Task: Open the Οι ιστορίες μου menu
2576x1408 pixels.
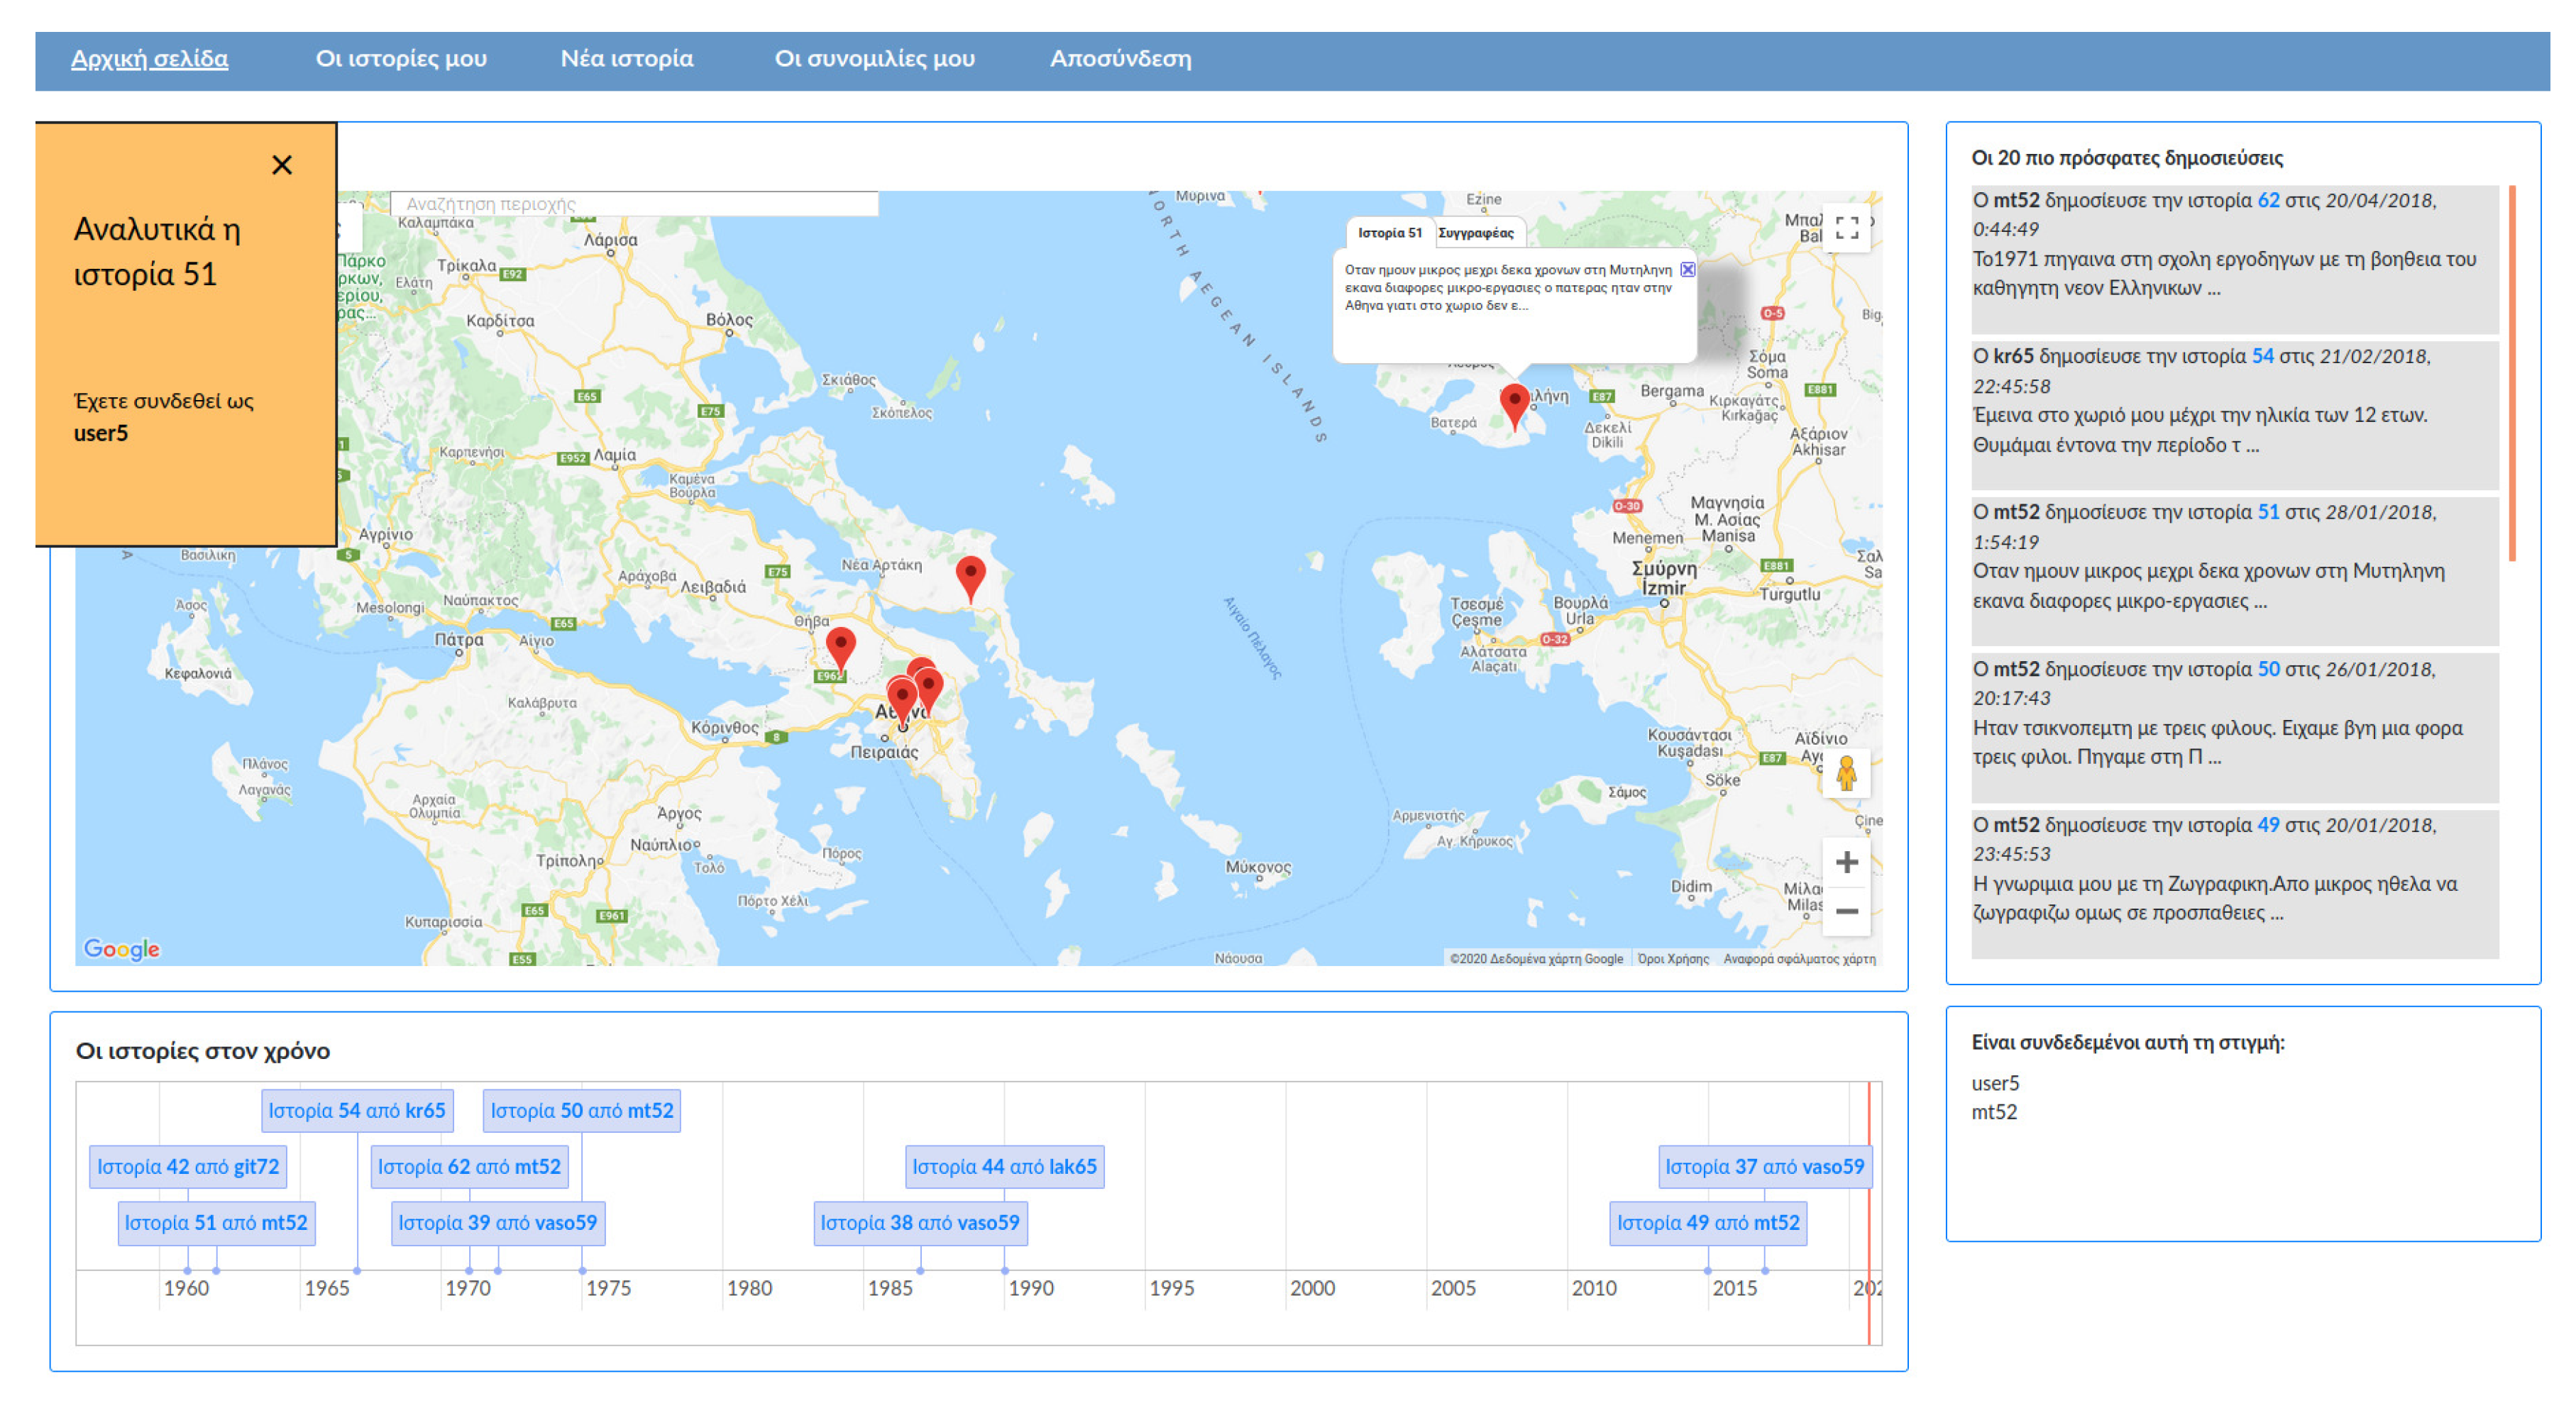Action: [401, 59]
